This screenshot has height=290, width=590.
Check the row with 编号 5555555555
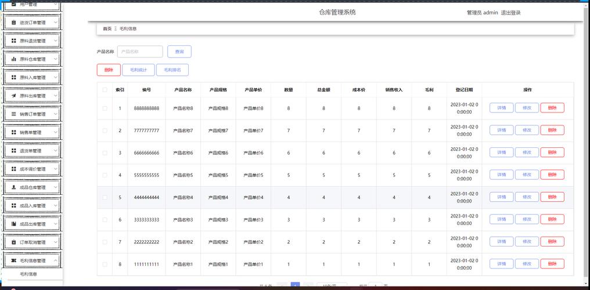click(105, 175)
